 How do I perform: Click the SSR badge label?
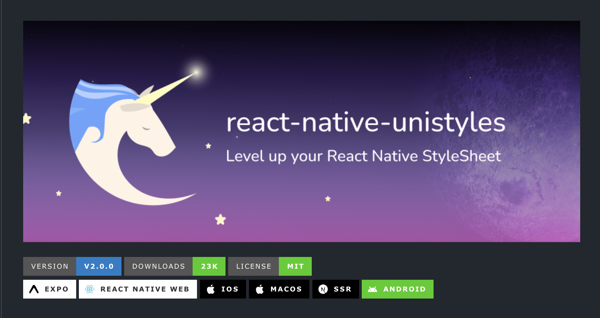click(x=343, y=289)
